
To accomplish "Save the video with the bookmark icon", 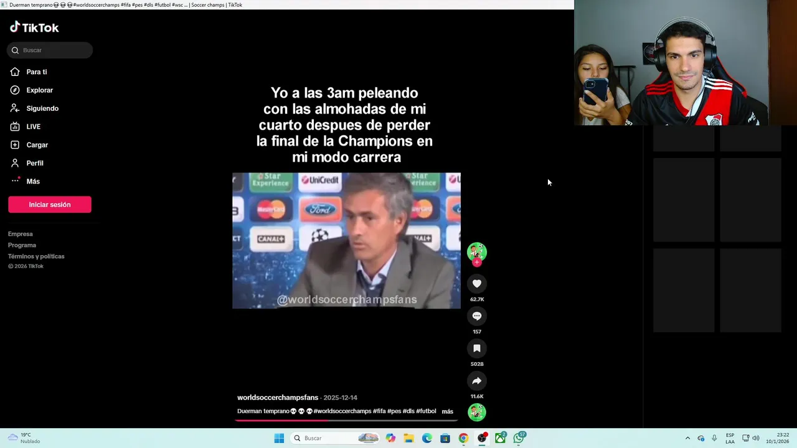I will [x=477, y=348].
